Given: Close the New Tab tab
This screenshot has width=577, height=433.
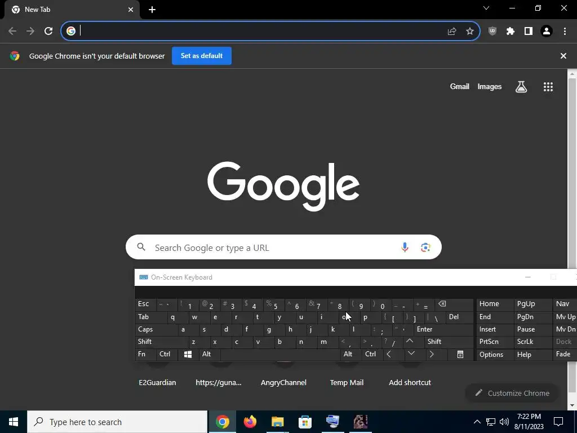Looking at the screenshot, I should click(131, 10).
